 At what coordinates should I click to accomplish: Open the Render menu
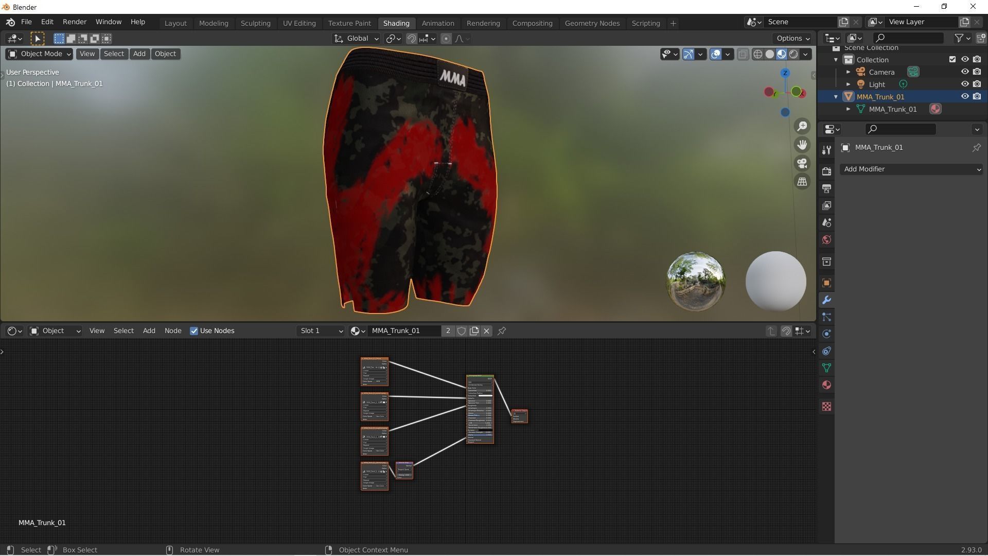pyautogui.click(x=75, y=22)
